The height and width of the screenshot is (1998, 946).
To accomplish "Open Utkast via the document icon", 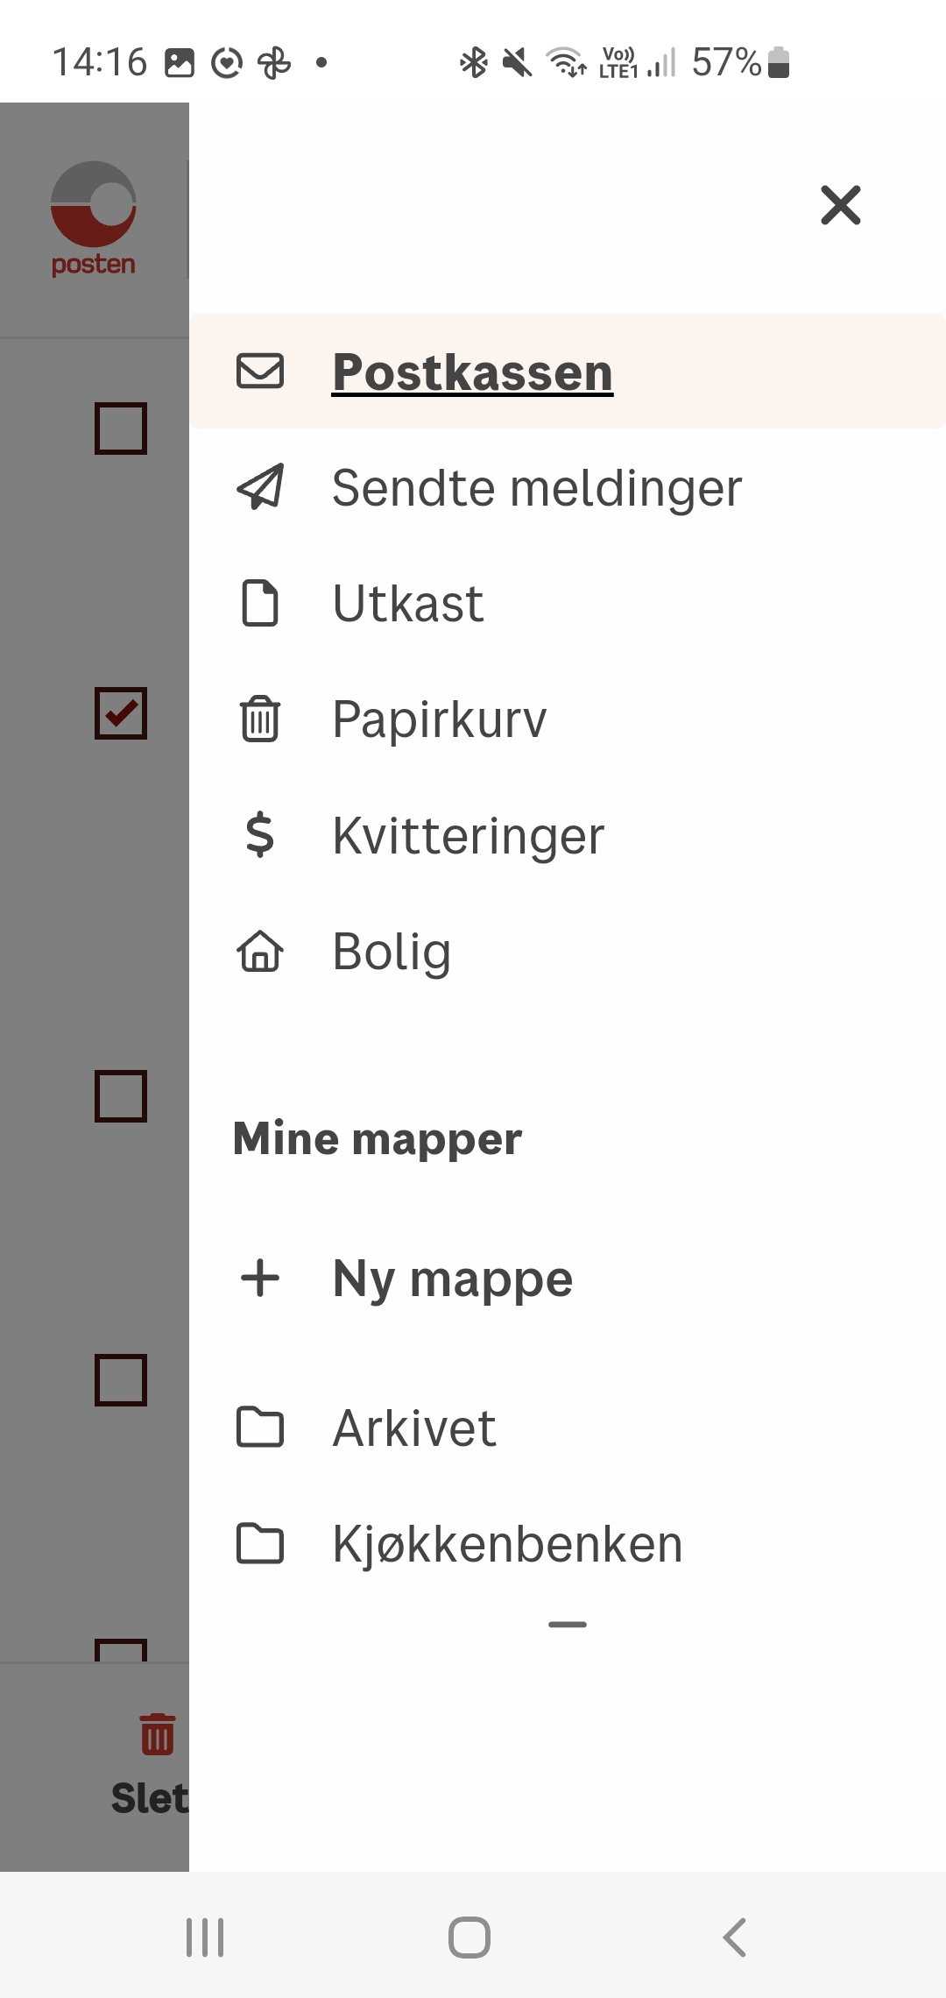I will point(260,602).
